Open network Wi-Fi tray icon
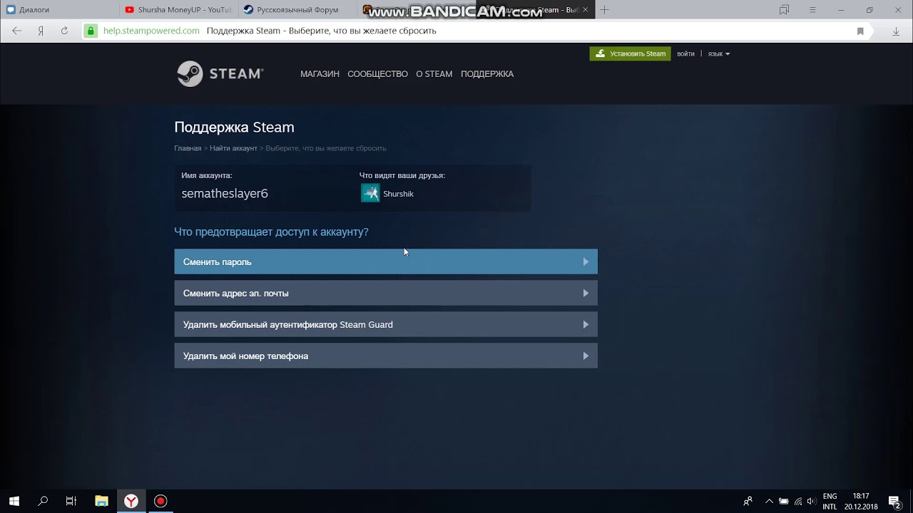This screenshot has height=513, width=913. [x=798, y=501]
